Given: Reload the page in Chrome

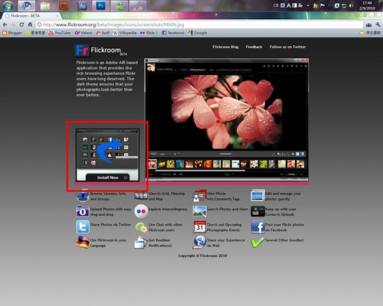Looking at the screenshot, I should point(21,24).
